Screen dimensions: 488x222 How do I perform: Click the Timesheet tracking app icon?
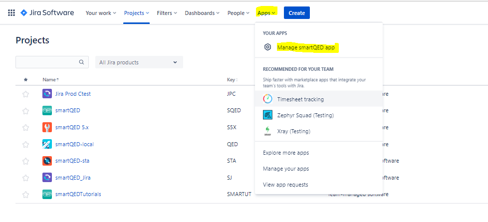(267, 99)
